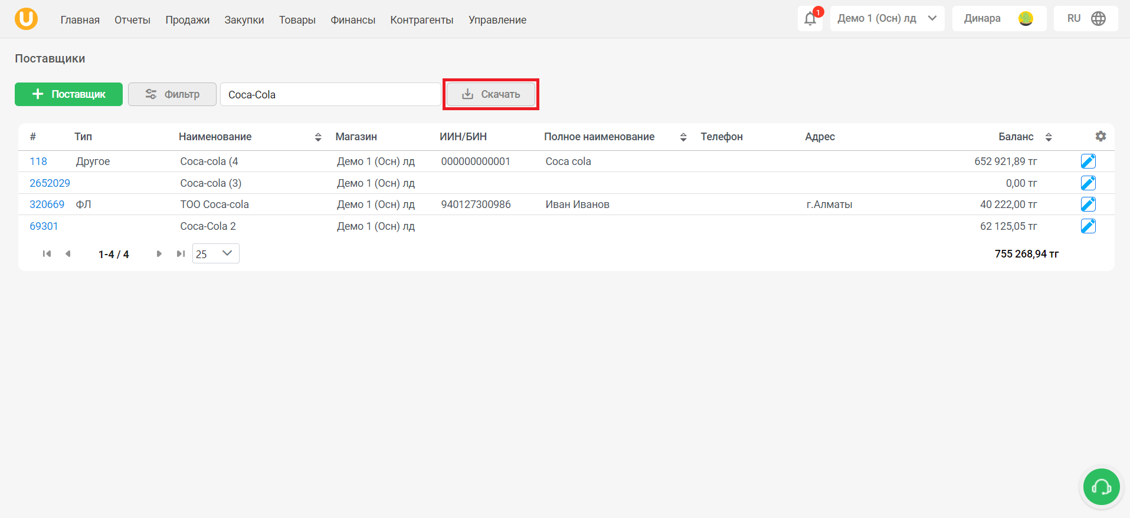Viewport: 1130px width, 518px height.
Task: Open the notifications bell
Action: (810, 19)
